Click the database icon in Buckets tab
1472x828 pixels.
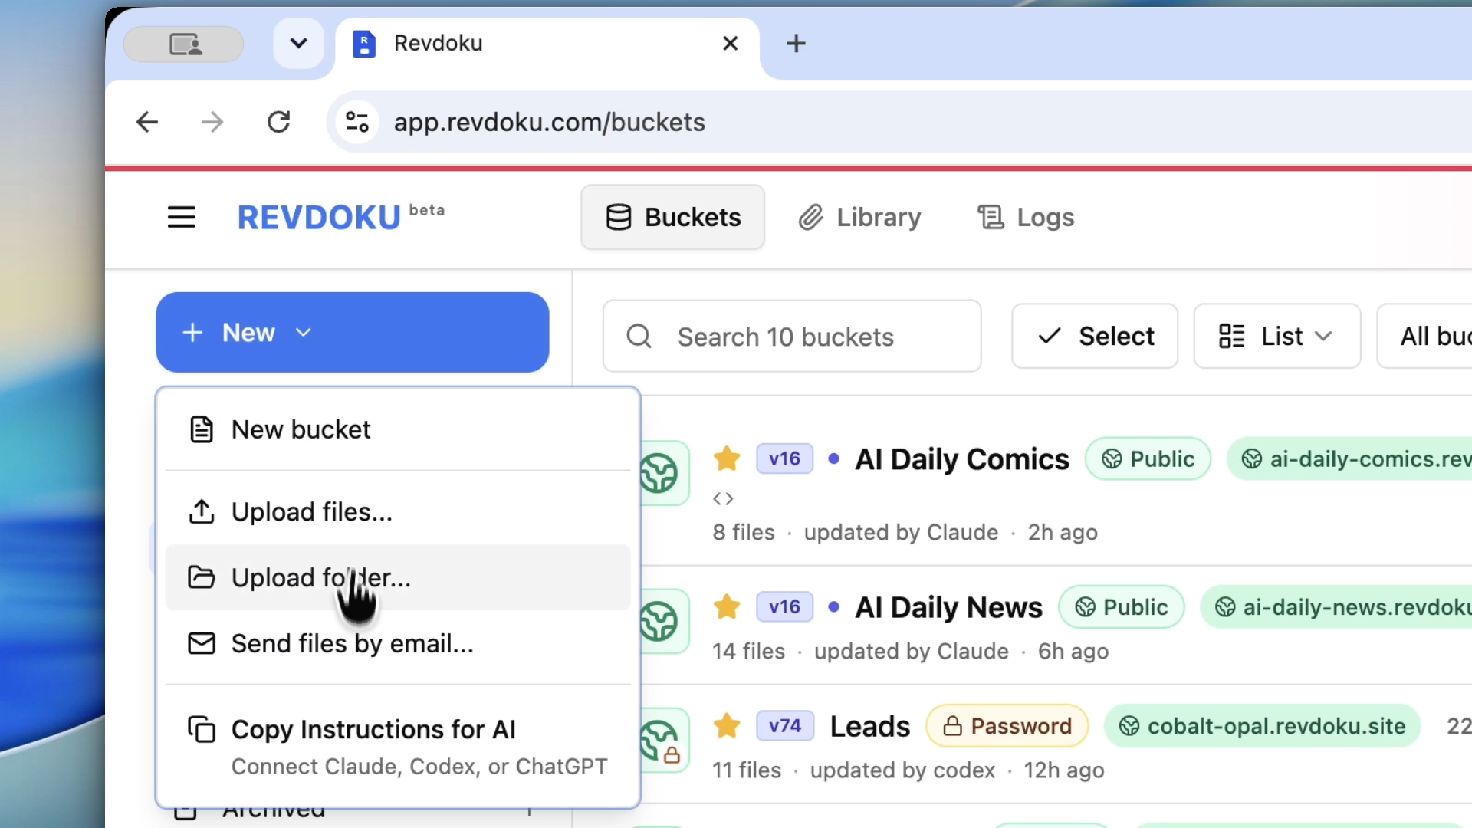click(x=619, y=217)
